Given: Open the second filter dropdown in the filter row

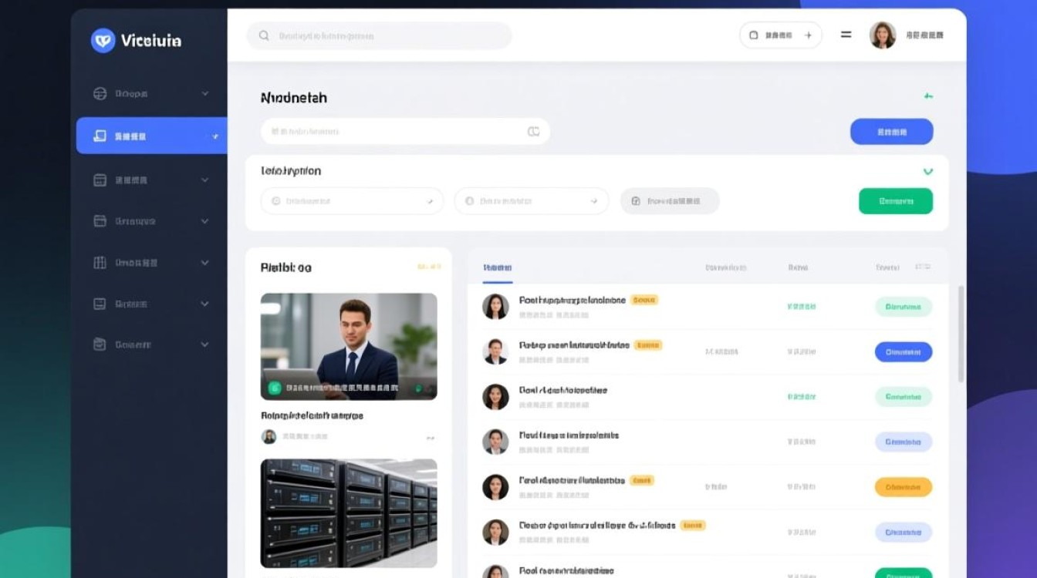Looking at the screenshot, I should click(531, 201).
